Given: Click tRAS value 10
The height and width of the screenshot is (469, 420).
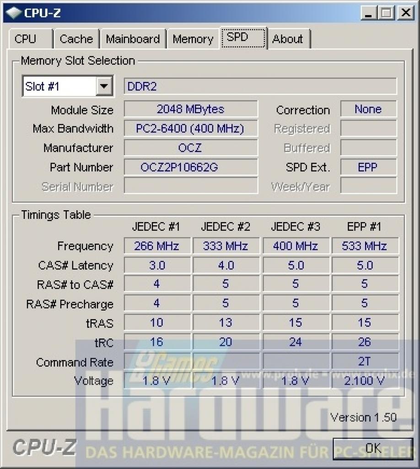Looking at the screenshot, I should pyautogui.click(x=157, y=323).
